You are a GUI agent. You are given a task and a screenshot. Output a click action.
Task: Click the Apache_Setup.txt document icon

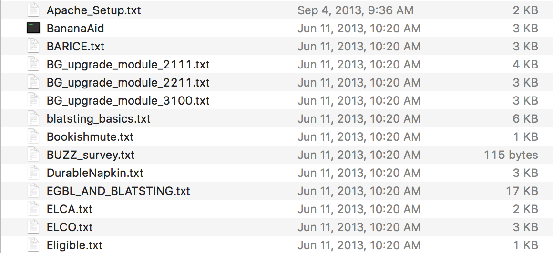tap(33, 10)
